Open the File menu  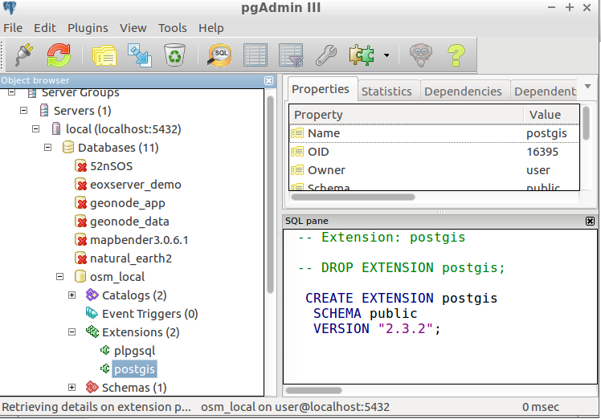click(x=13, y=28)
